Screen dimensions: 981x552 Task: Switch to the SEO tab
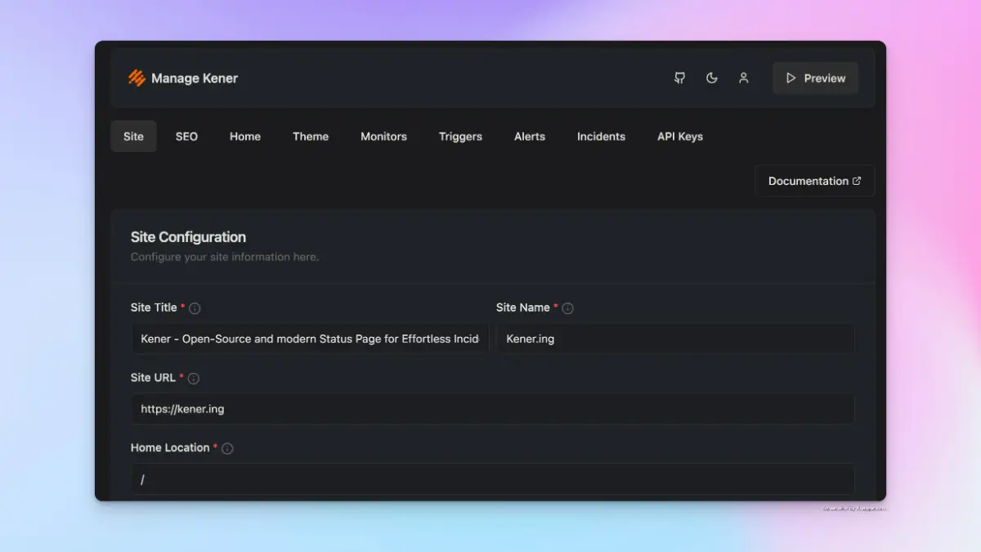coord(186,137)
